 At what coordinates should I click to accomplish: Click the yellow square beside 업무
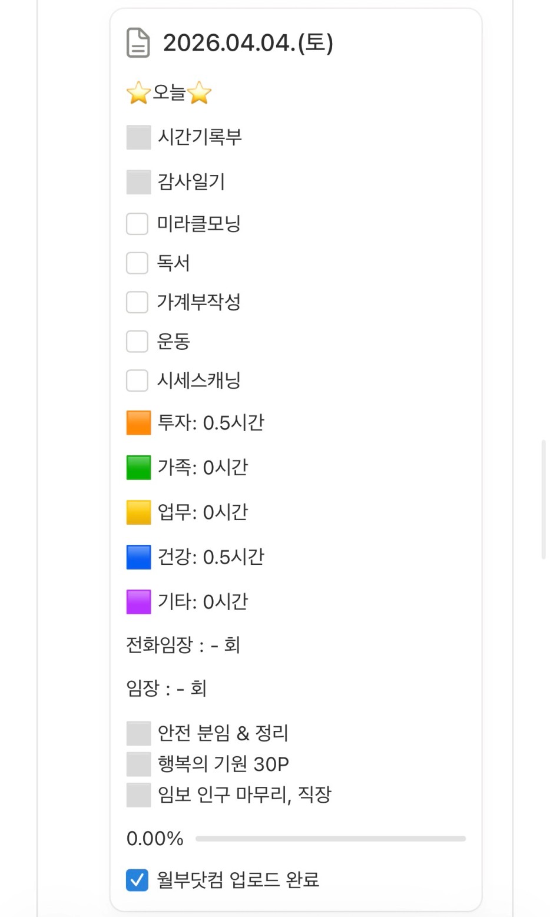[x=139, y=512]
